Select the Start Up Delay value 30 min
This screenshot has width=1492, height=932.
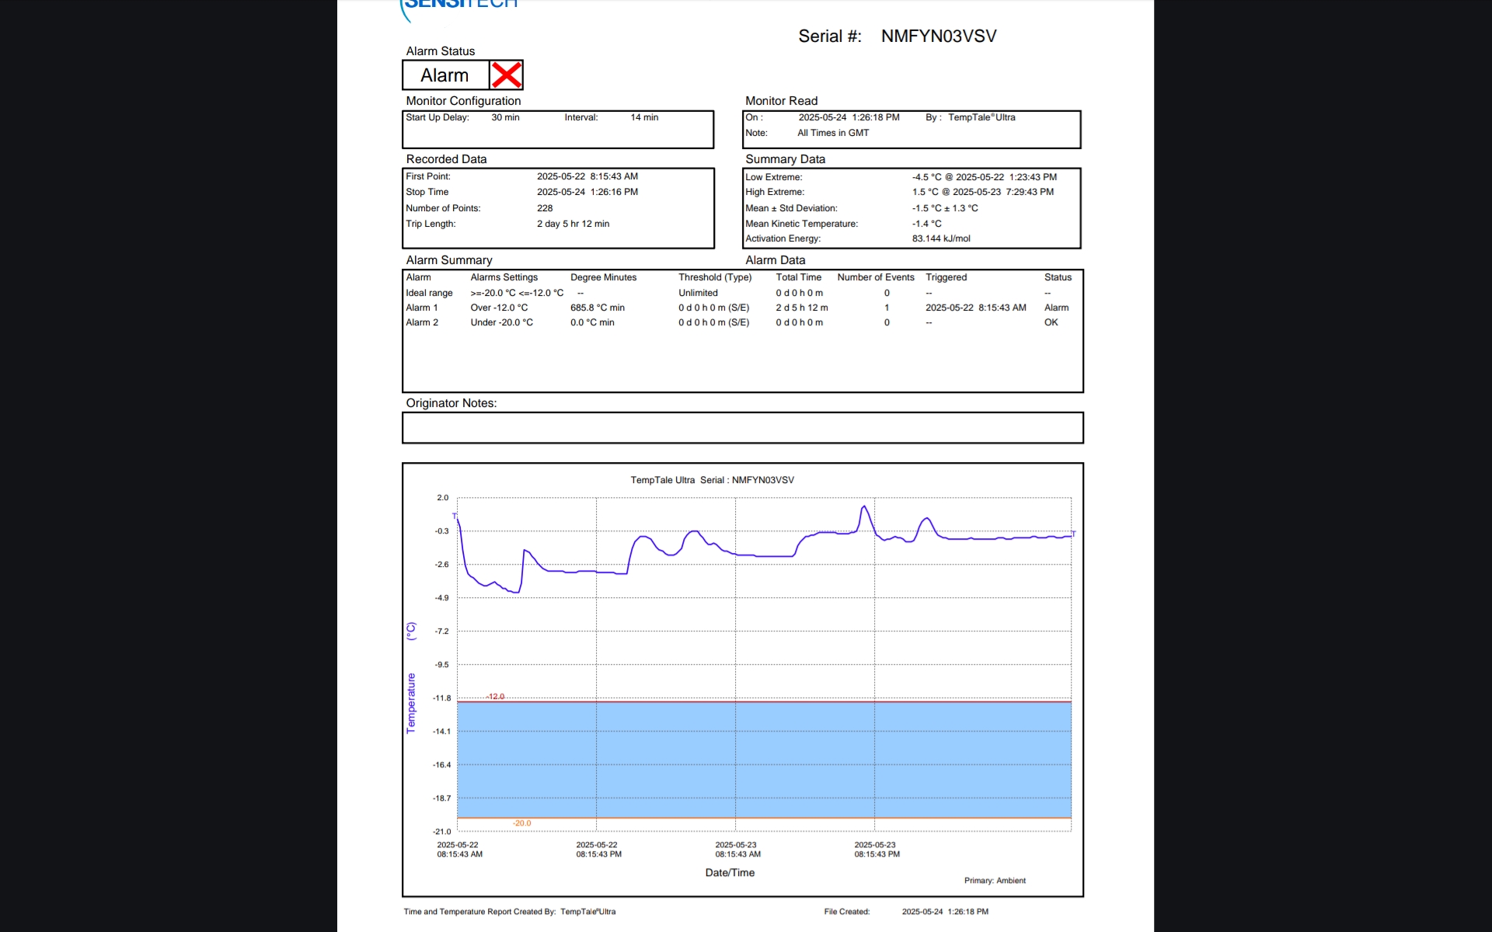pyautogui.click(x=505, y=117)
